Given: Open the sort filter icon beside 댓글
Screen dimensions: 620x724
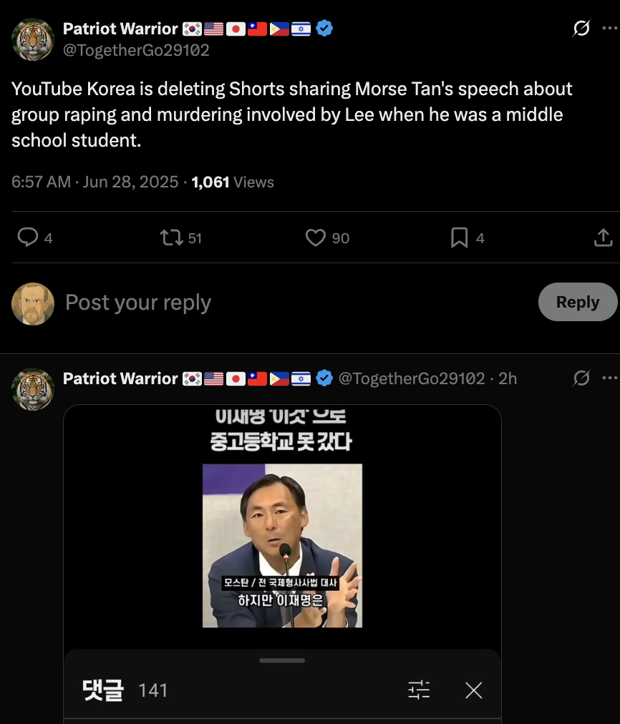Looking at the screenshot, I should [419, 690].
